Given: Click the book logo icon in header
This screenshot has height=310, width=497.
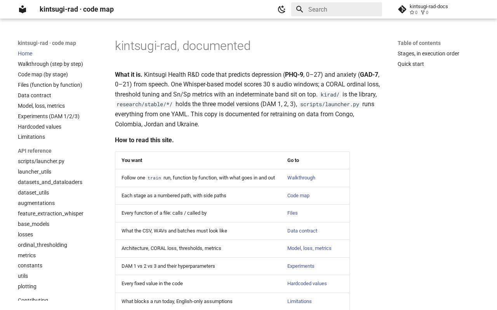Looking at the screenshot, I should (x=23, y=9).
